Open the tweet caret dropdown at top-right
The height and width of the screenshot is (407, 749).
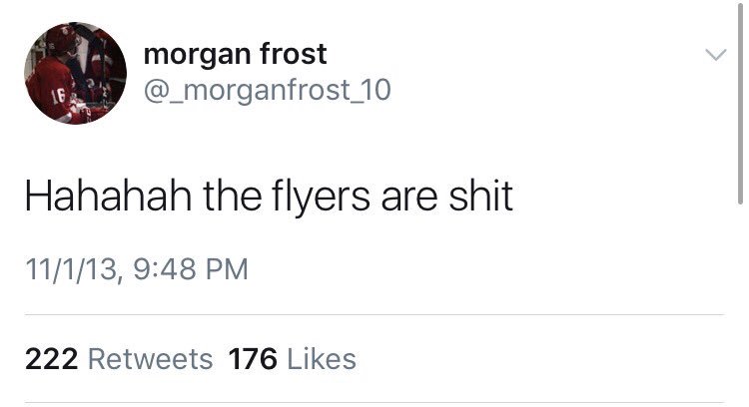tap(716, 55)
